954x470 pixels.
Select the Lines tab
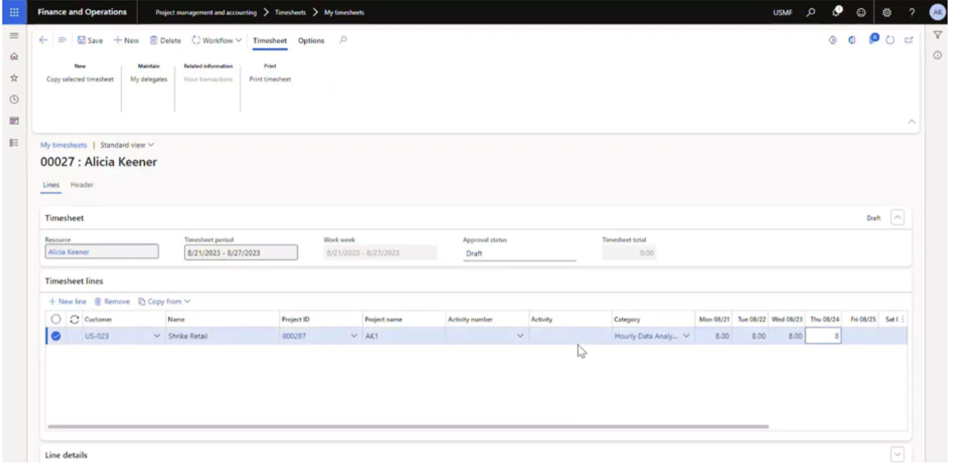coord(51,184)
